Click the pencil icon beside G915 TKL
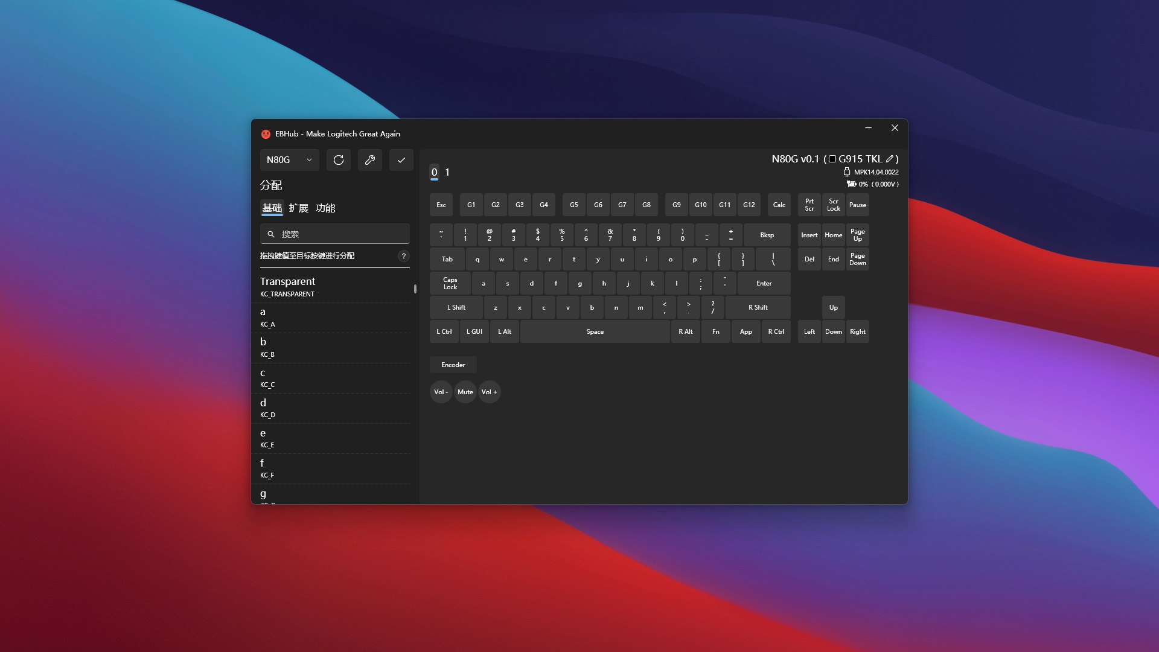 click(889, 159)
